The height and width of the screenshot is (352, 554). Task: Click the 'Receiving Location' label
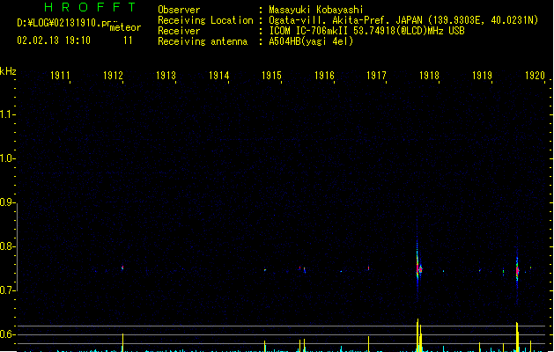pos(205,20)
